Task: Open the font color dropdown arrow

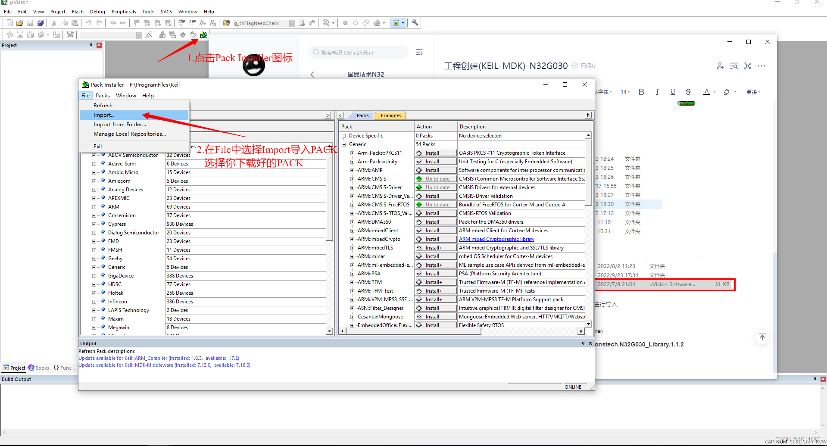Action: point(715,92)
